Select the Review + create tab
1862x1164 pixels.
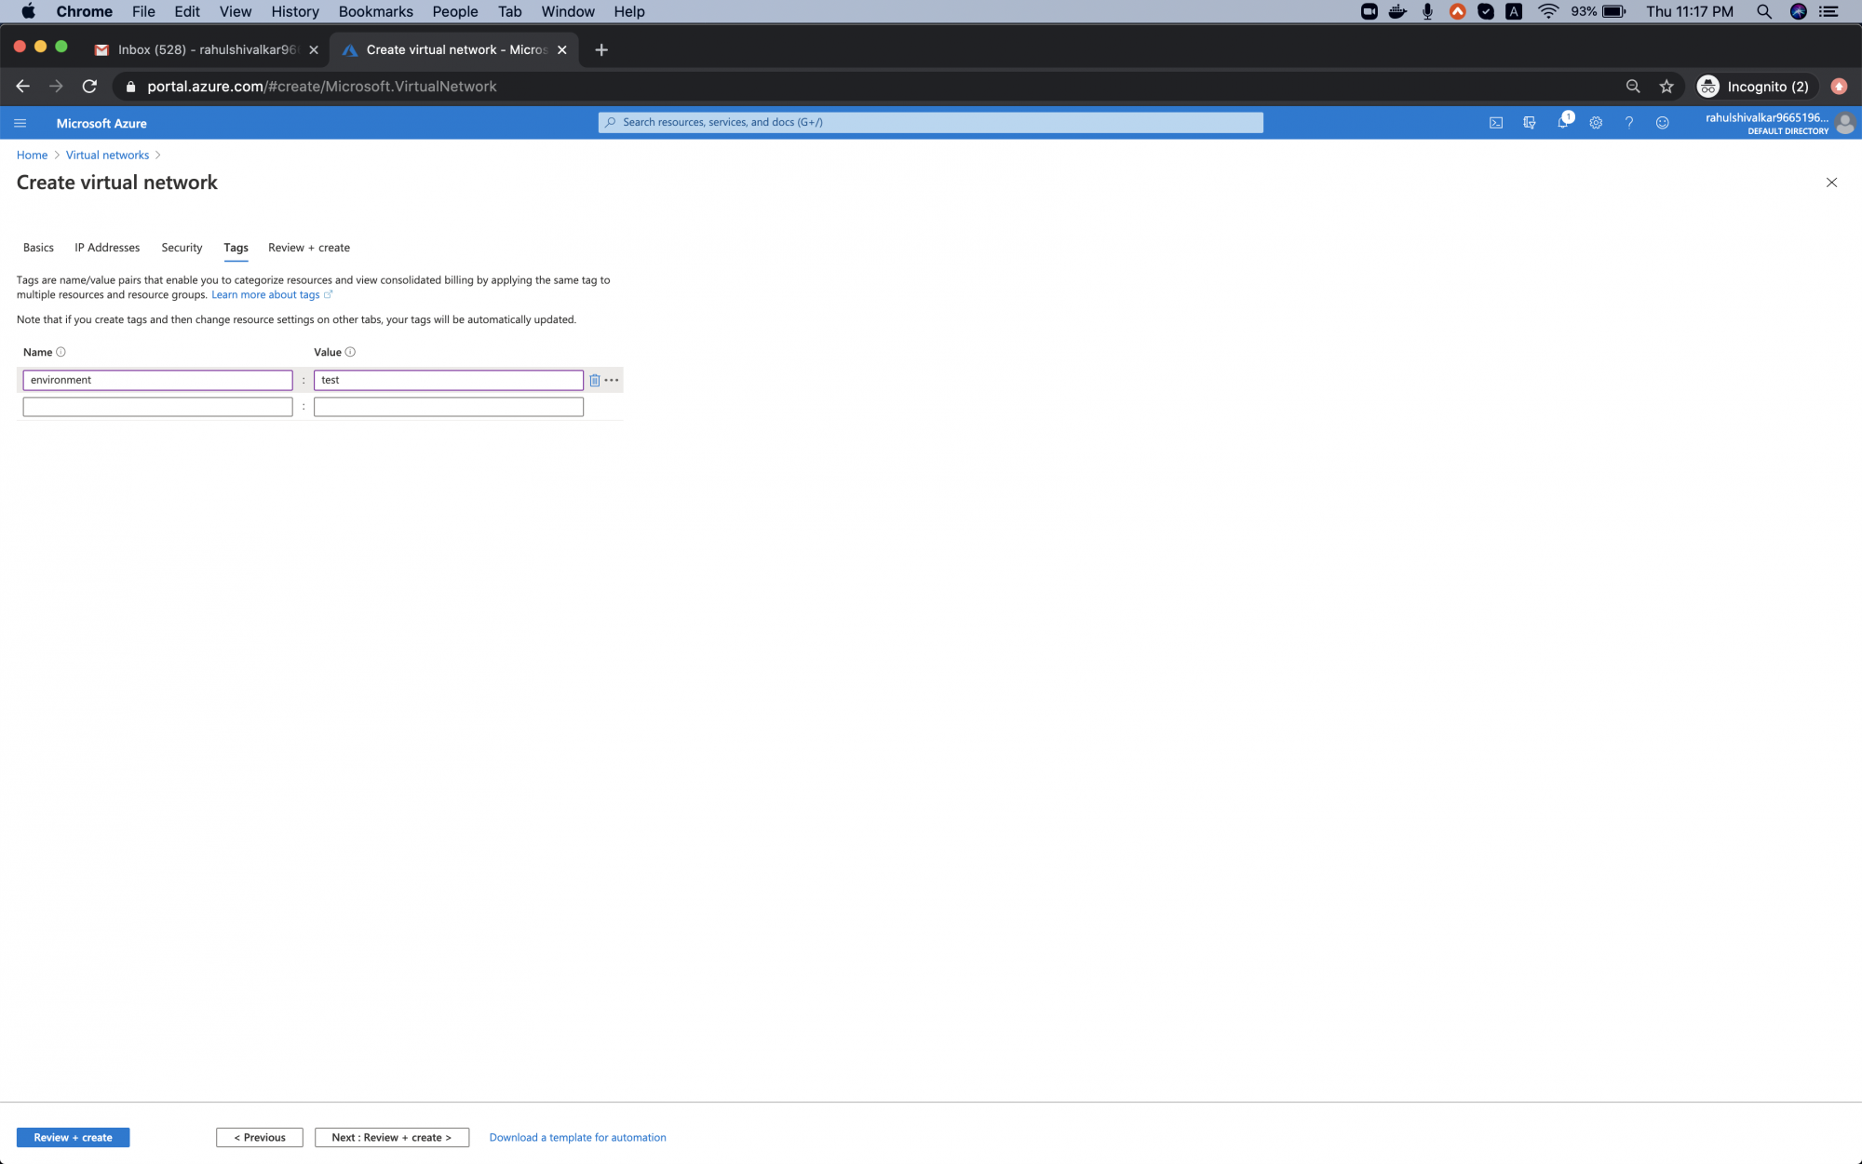[x=308, y=247]
